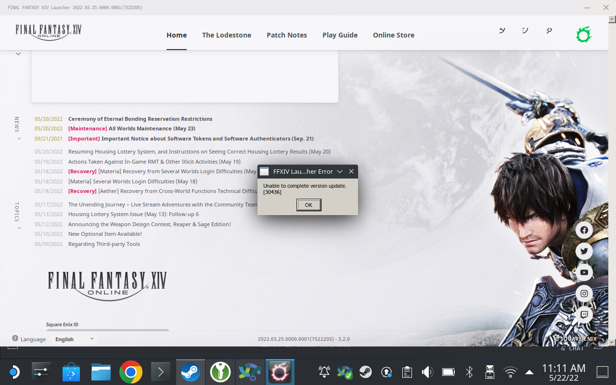Switch to Steam in the taskbar
616x385 pixels.
tap(191, 372)
